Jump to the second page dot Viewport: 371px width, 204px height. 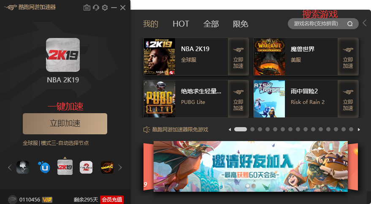click(x=252, y=129)
